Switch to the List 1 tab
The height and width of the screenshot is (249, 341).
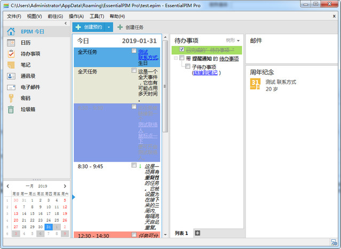pos(181,233)
